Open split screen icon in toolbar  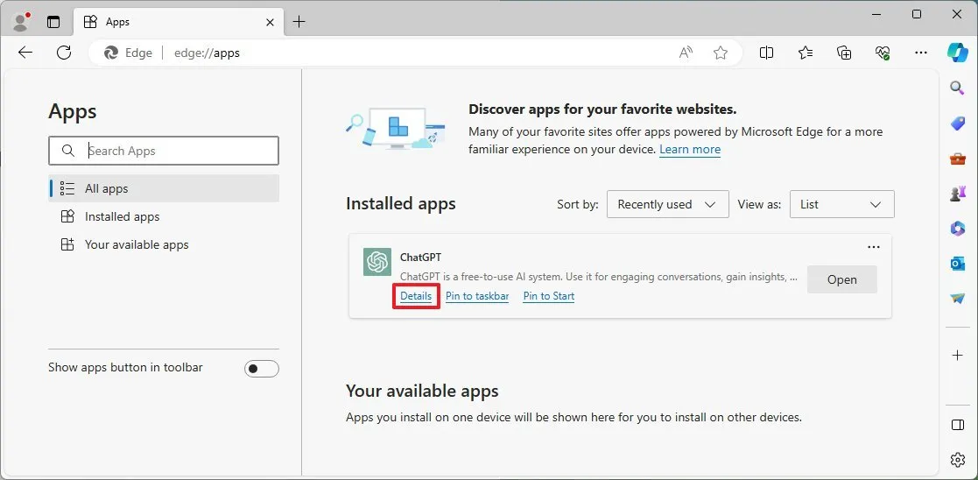[x=767, y=53]
